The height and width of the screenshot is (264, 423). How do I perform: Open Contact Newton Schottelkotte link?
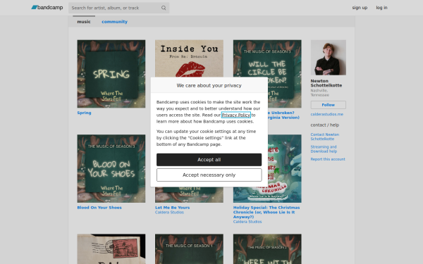click(x=325, y=137)
